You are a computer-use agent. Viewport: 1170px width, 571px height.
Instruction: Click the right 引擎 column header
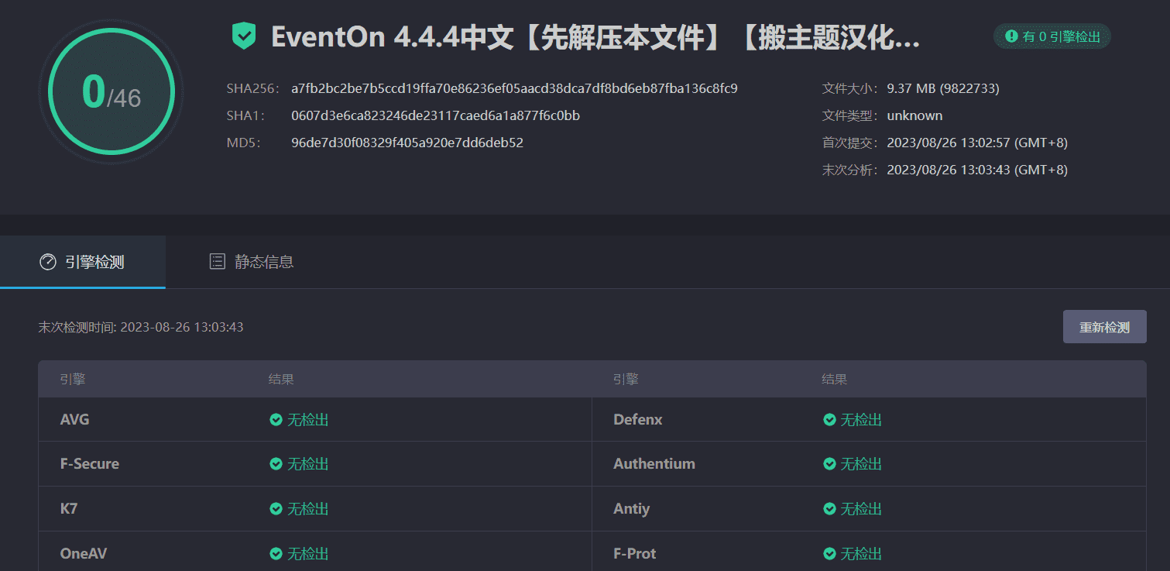pyautogui.click(x=626, y=380)
